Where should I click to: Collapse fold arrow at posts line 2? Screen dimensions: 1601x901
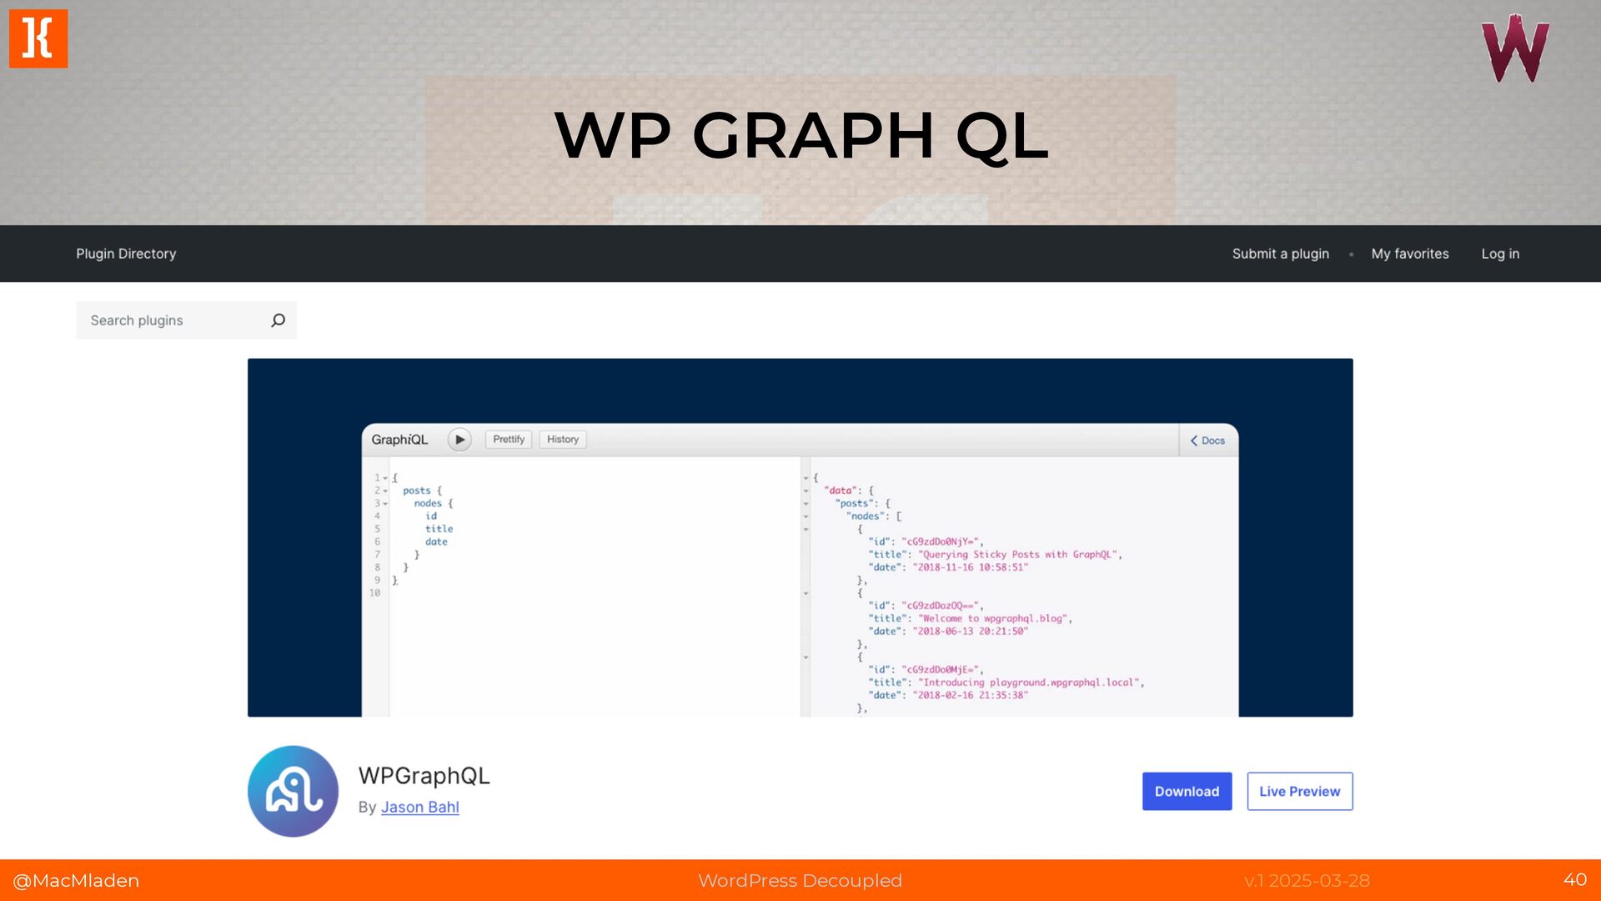coord(385,491)
